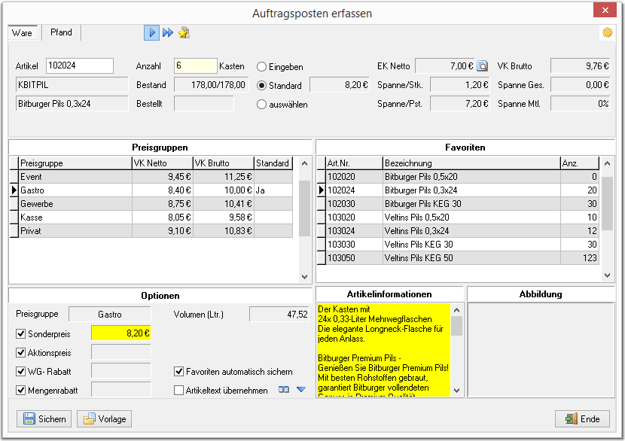Switch to the Ware tab
Image resolution: width=625 pixels, height=441 pixels.
point(22,32)
